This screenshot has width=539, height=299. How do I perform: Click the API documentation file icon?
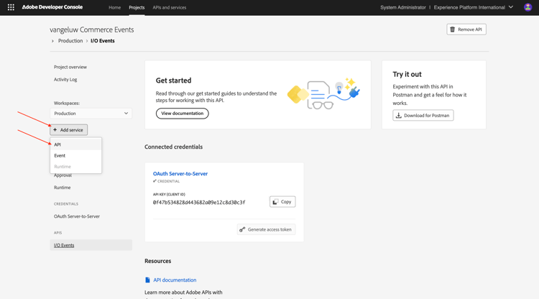click(147, 280)
